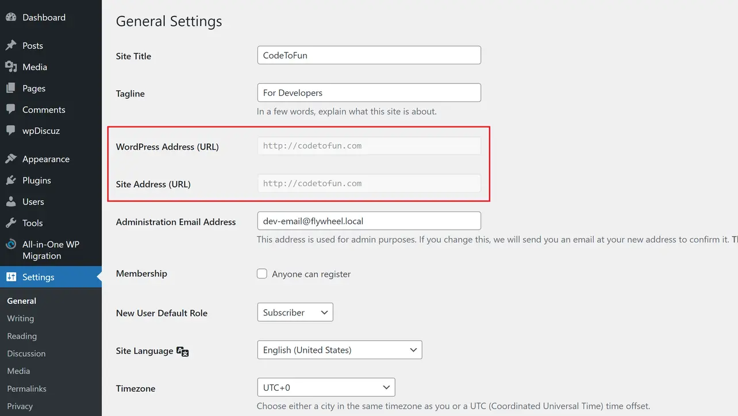
Task: Expand the Site Language dropdown
Action: click(x=339, y=349)
